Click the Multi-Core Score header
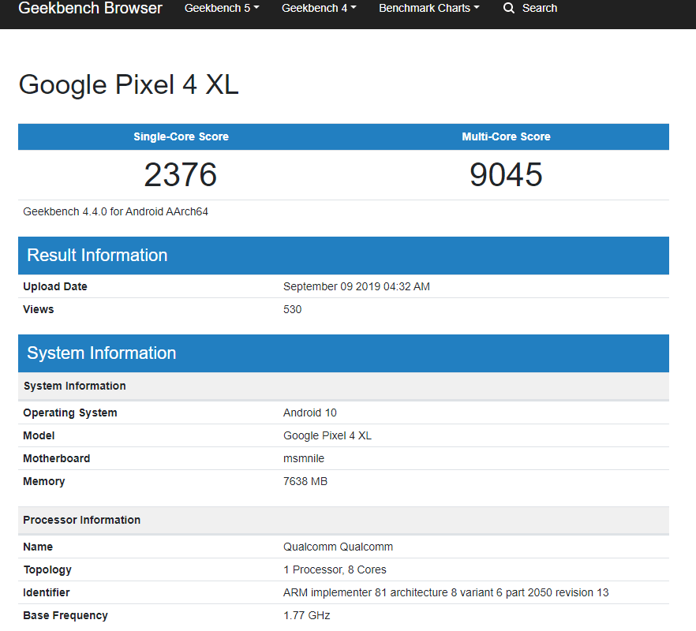The height and width of the screenshot is (631, 696). click(506, 136)
